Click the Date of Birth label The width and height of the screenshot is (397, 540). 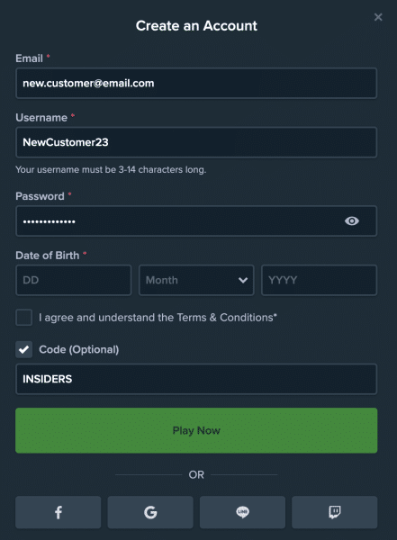pos(48,256)
